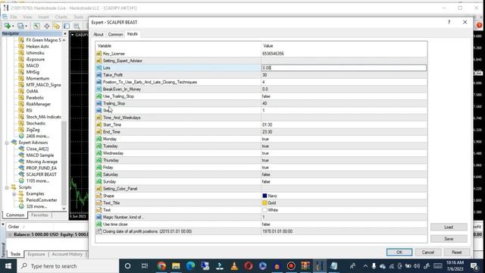The height and width of the screenshot is (273, 485).
Task: Select PeriodConverter script in Navigator
Action: coord(42,200)
